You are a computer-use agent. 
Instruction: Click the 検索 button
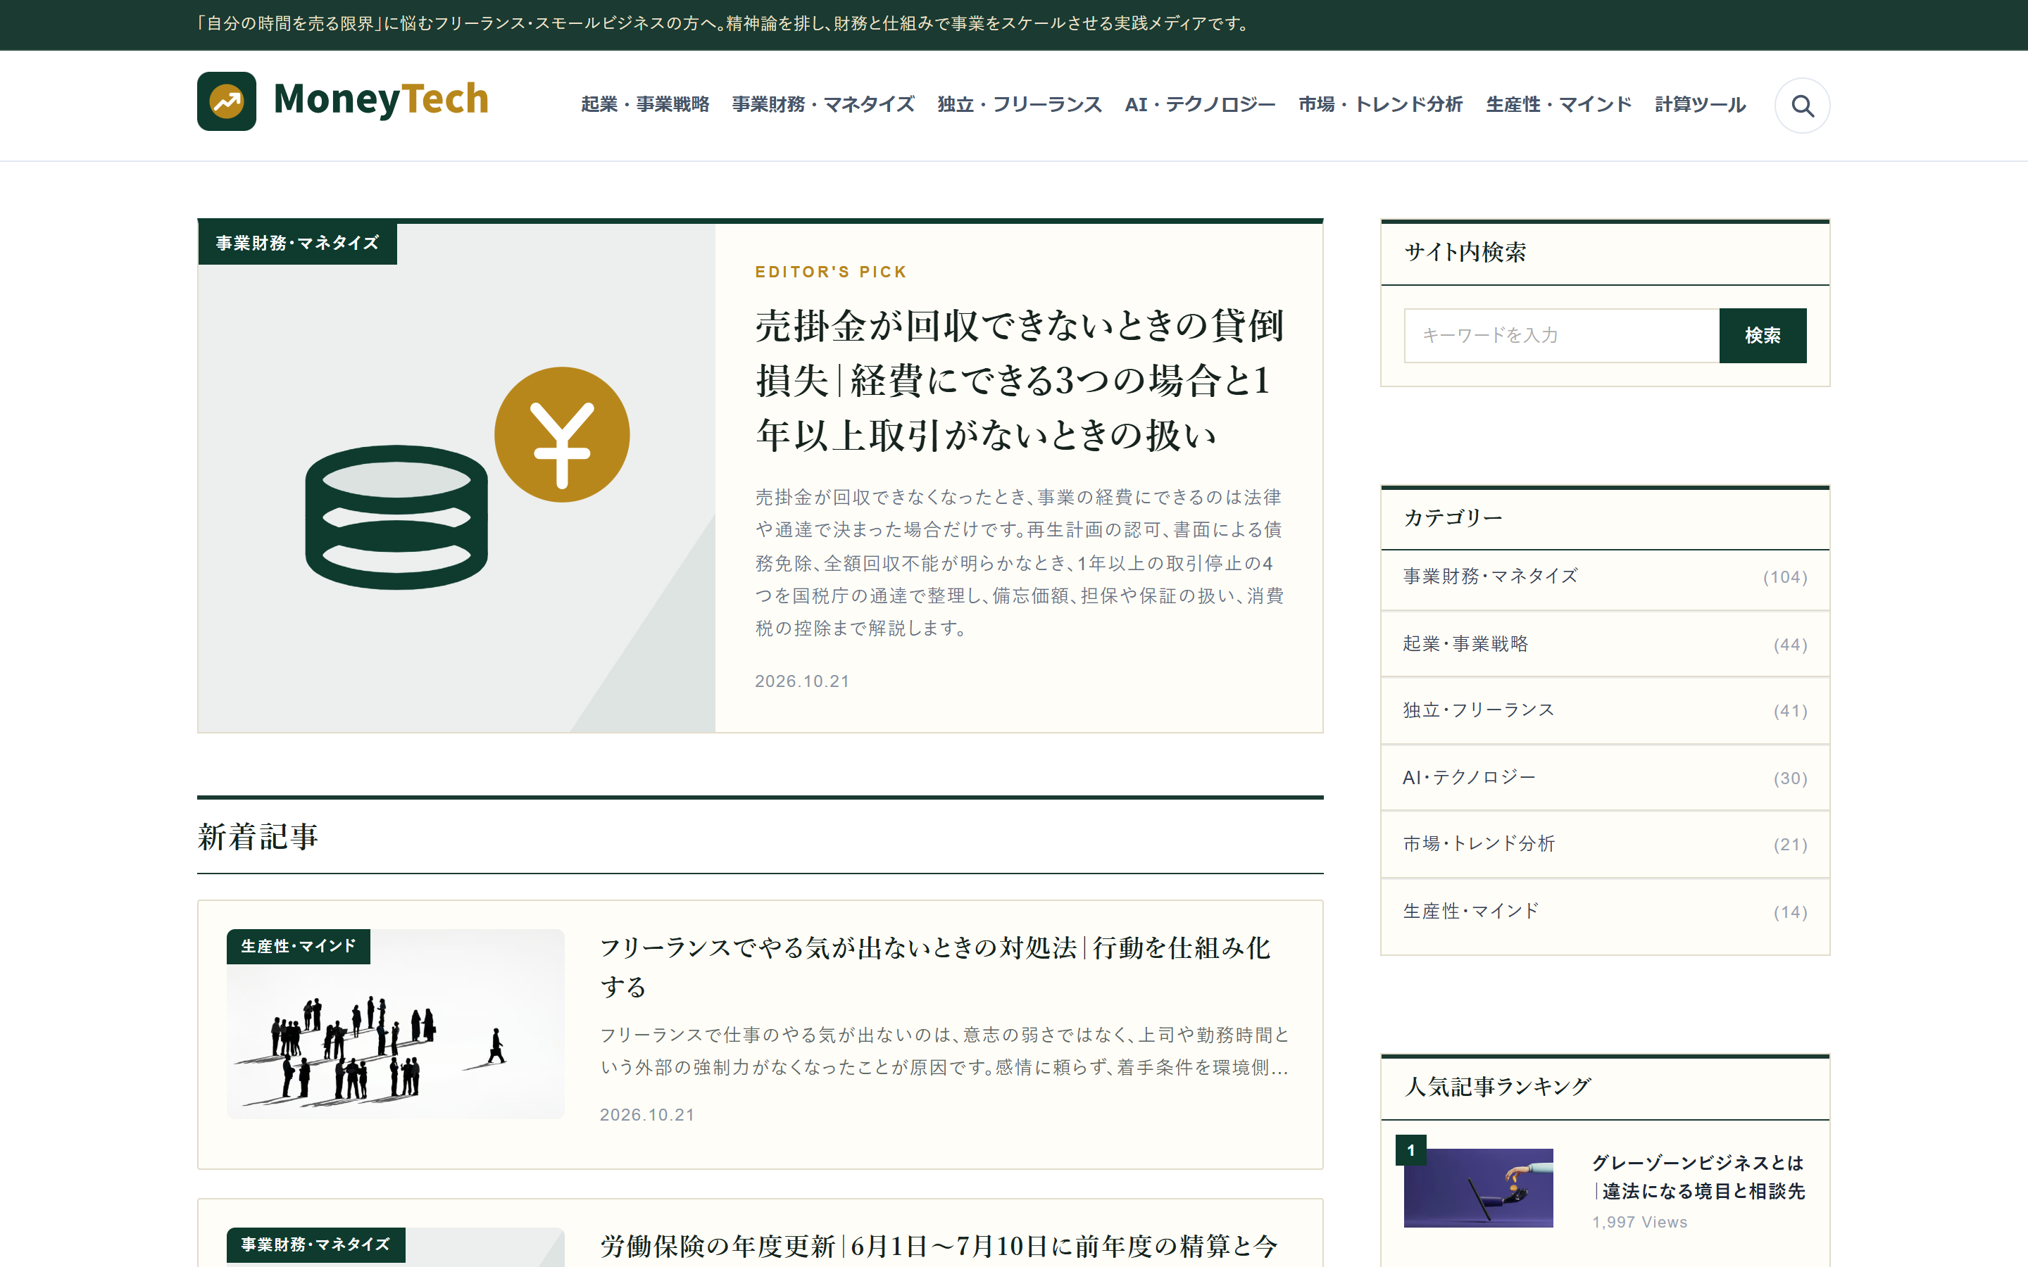(1763, 335)
